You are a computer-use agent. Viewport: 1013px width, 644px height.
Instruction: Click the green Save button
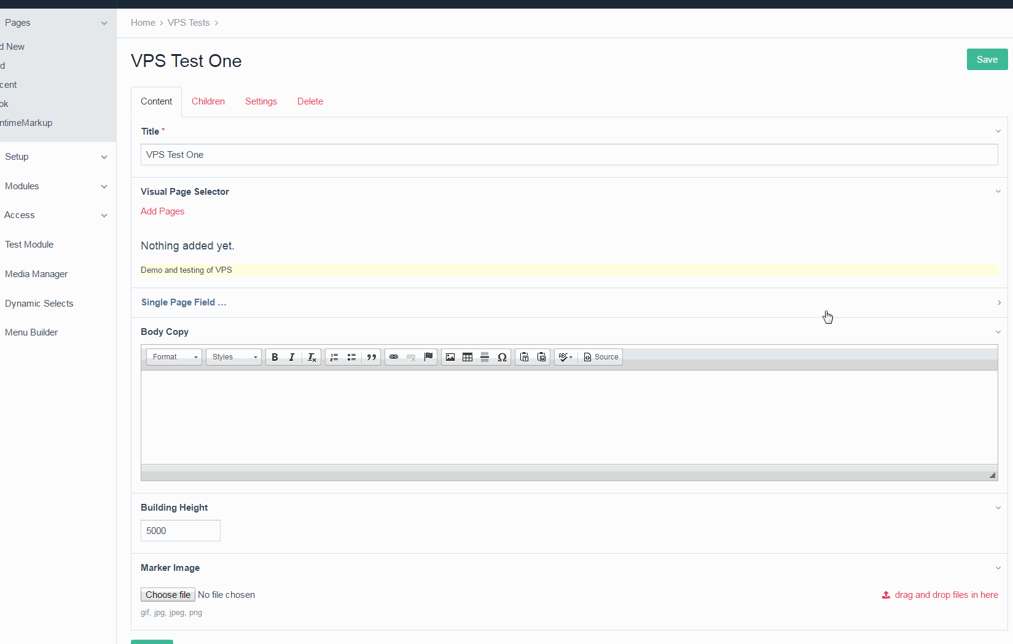987,60
